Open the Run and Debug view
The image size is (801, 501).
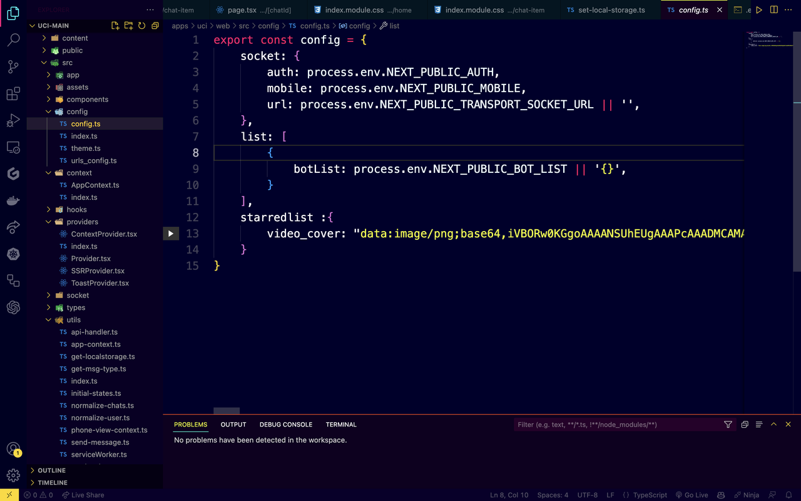click(13, 121)
